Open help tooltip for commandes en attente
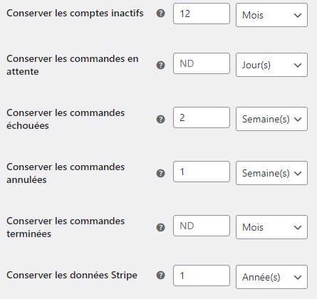This screenshot has width=317, height=299. click(x=161, y=65)
